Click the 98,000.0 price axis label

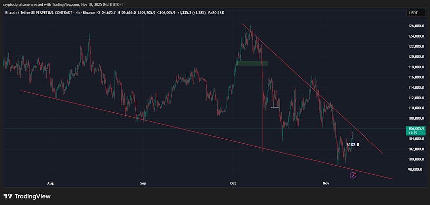[x=413, y=170]
